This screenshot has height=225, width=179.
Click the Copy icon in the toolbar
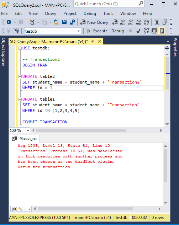point(165,22)
